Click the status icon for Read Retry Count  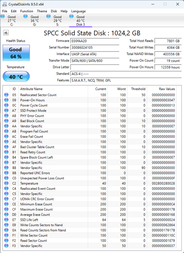(x=6, y=152)
